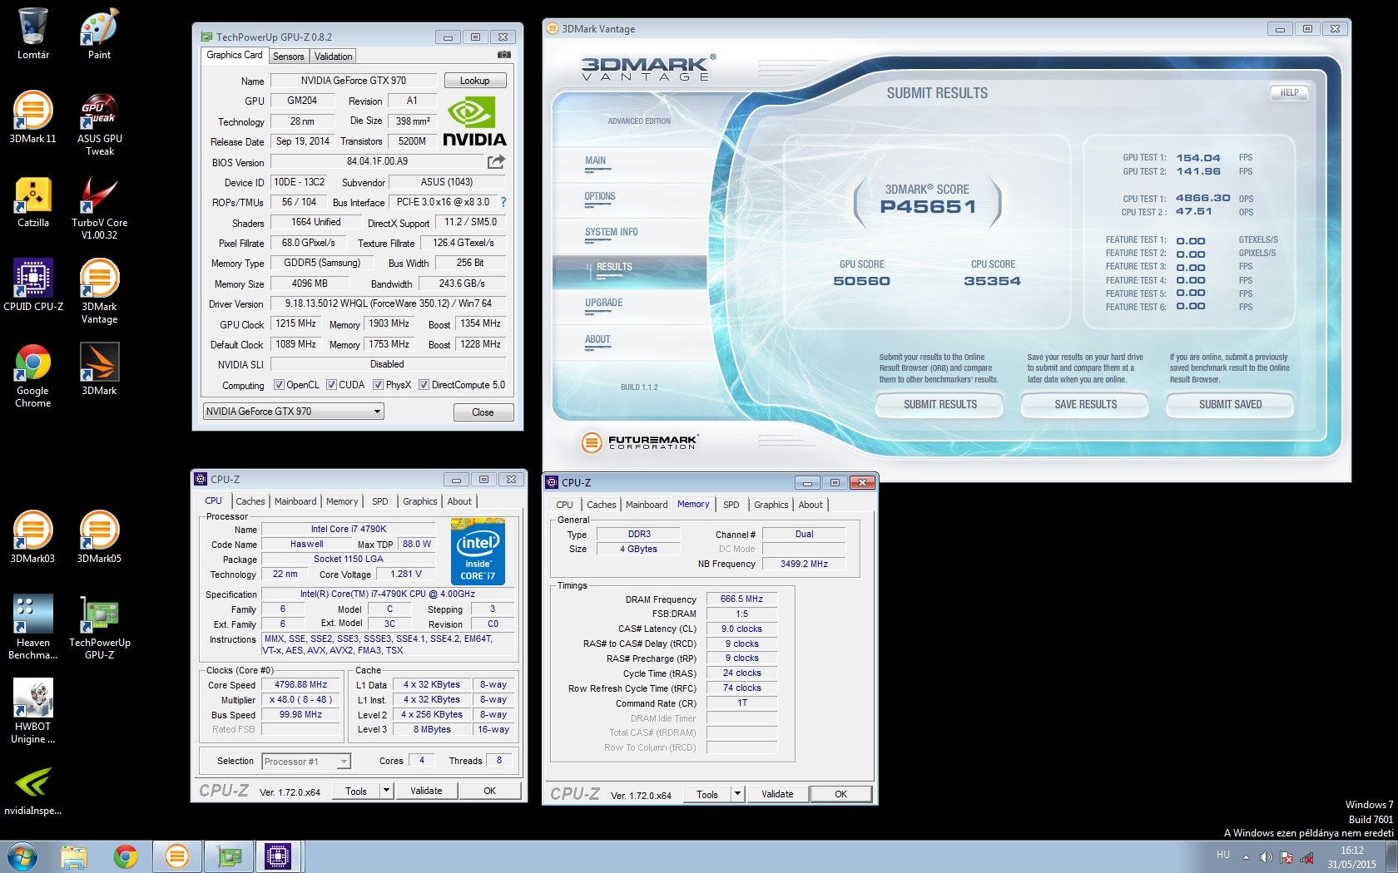Click the Windows Start orb
This screenshot has height=873, width=1398.
pos(22,856)
